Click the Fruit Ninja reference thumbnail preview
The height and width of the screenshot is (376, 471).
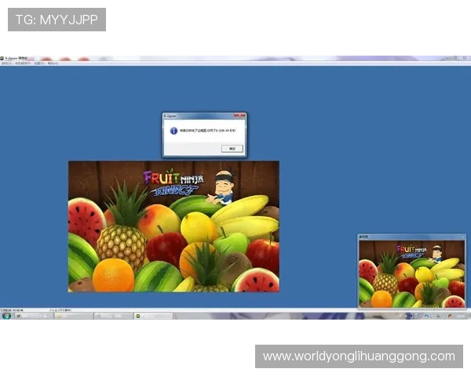click(x=412, y=273)
